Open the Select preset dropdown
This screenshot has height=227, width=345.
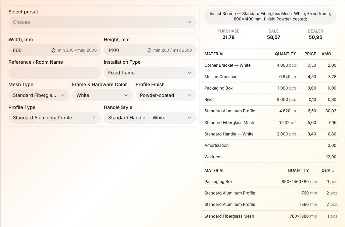click(102, 22)
